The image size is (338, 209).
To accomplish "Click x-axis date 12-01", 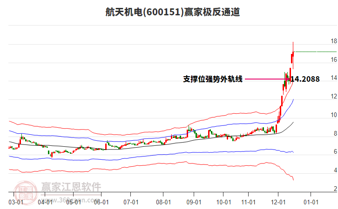I will 278,202.
